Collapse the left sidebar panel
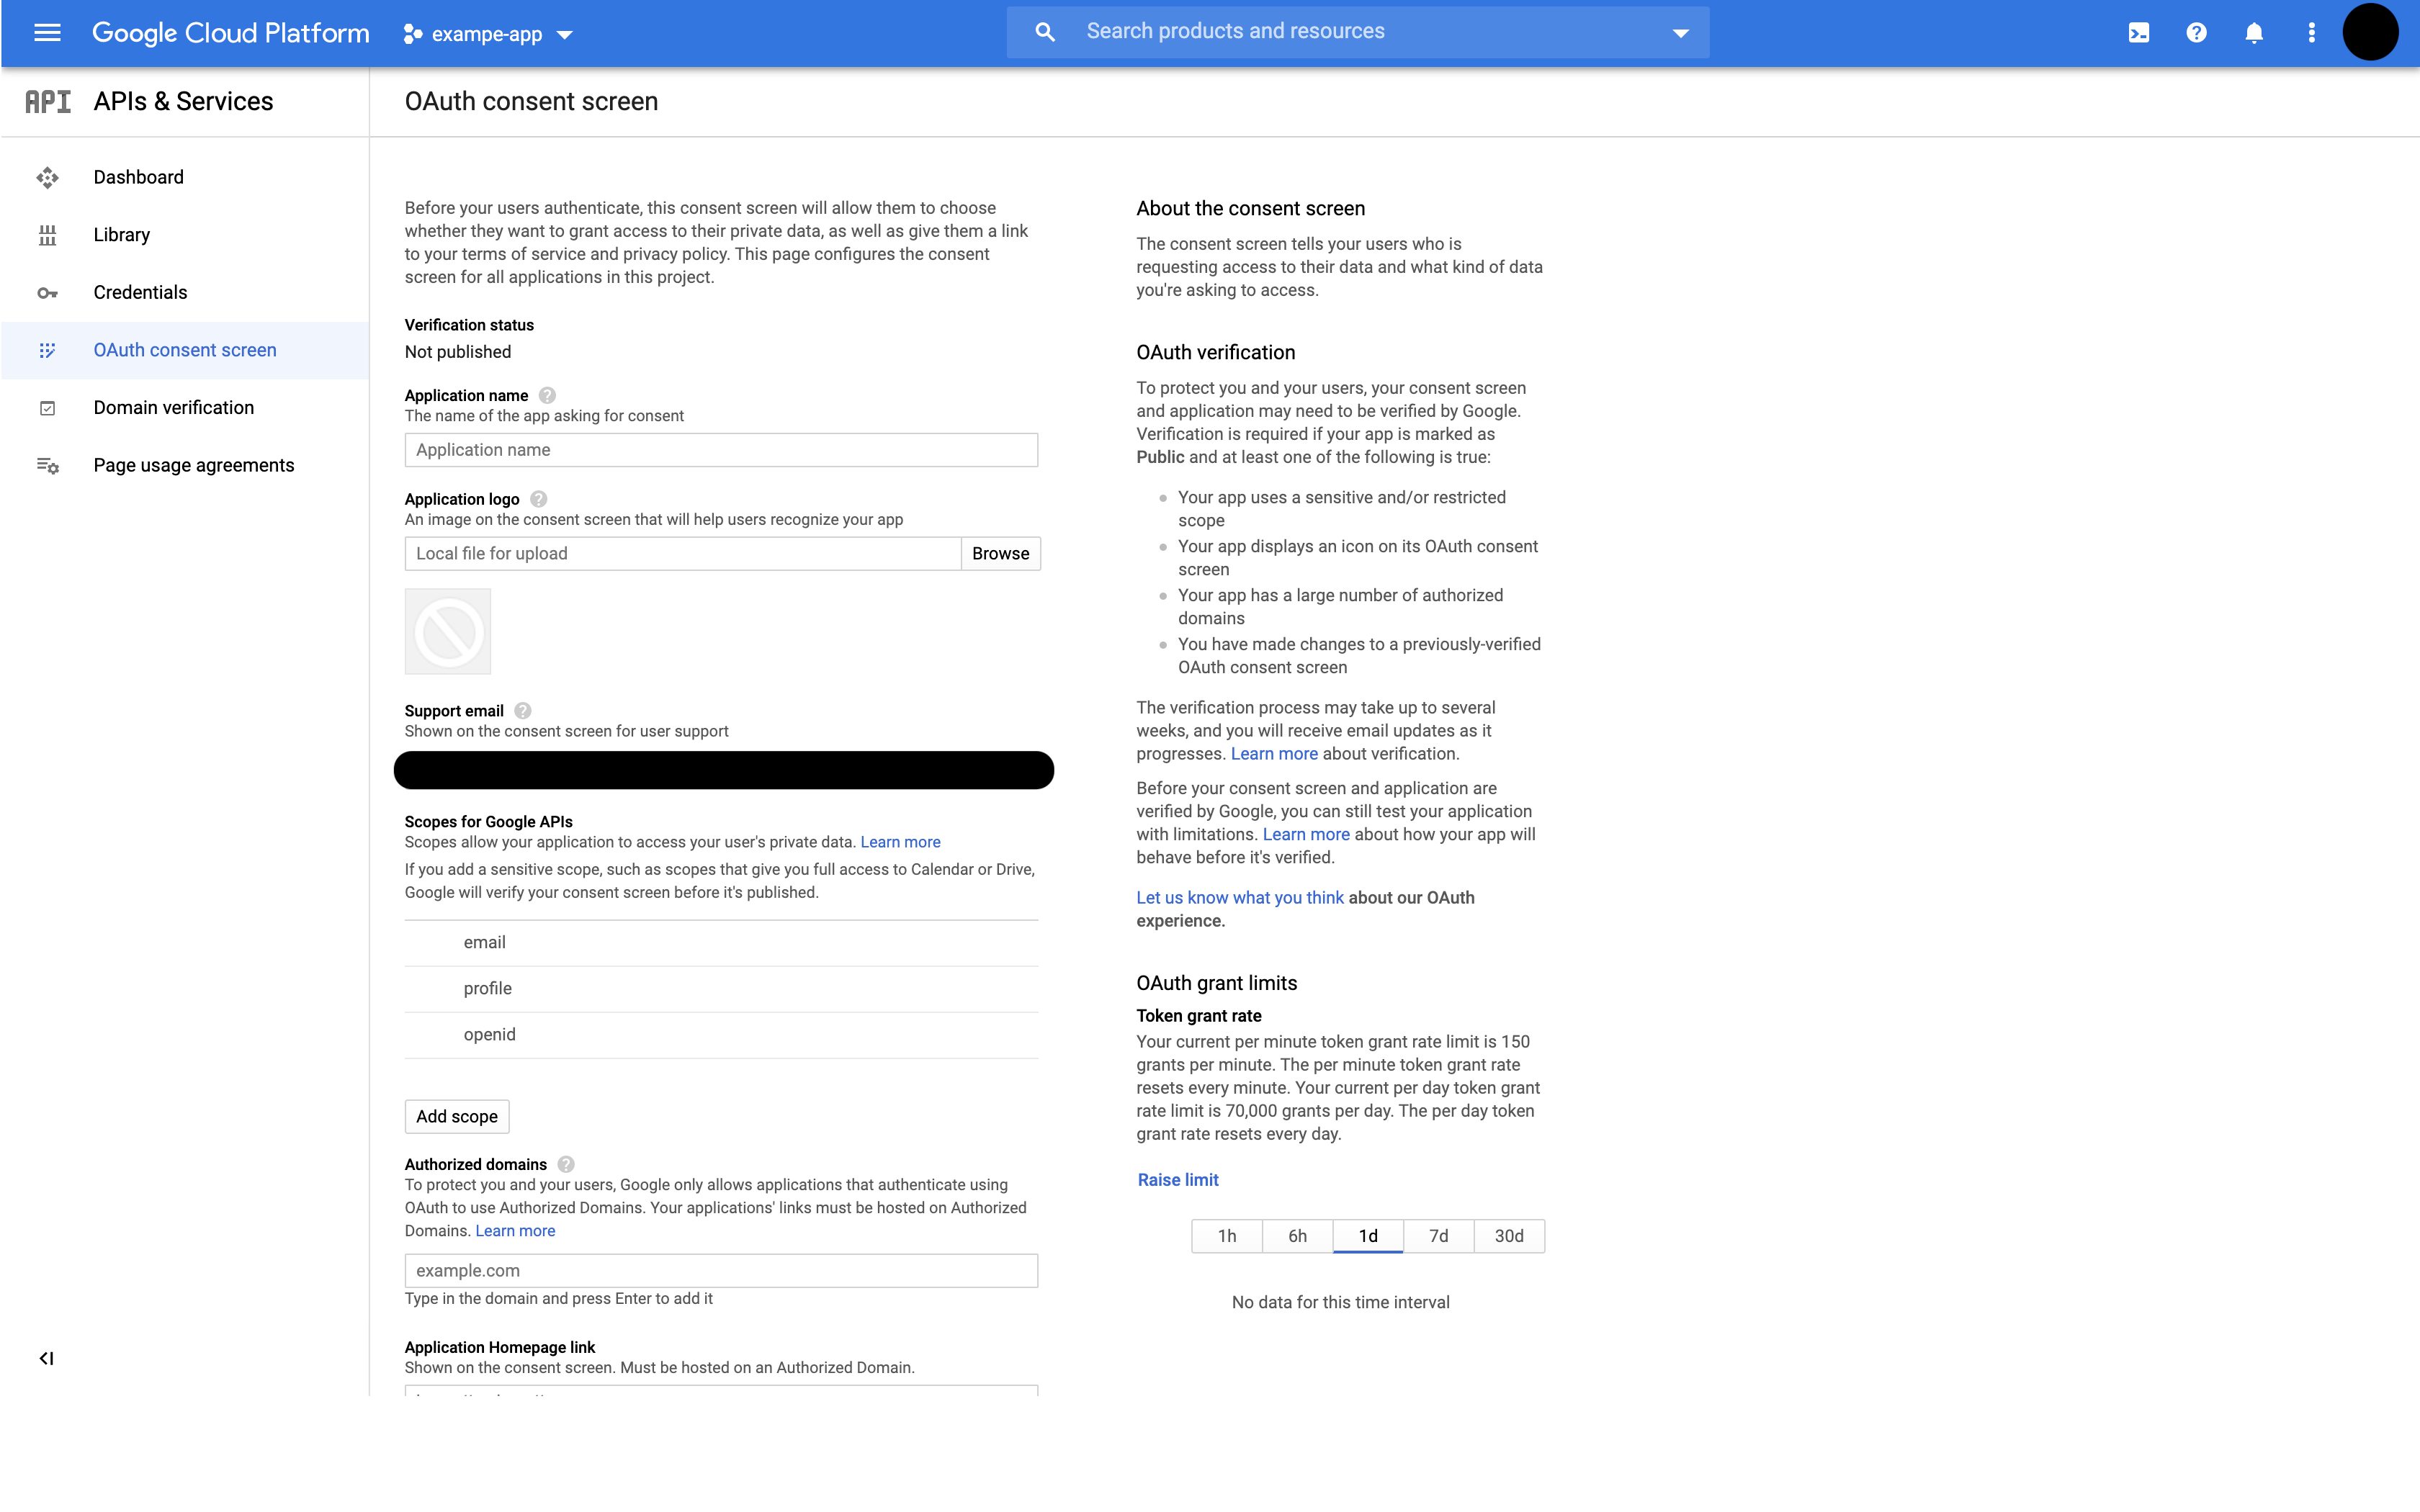This screenshot has height=1512, width=2420. (46, 1358)
